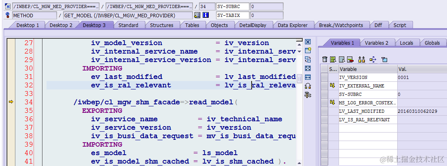
Task: Click the GET_MODEL method name field
Action: pos(128,15)
